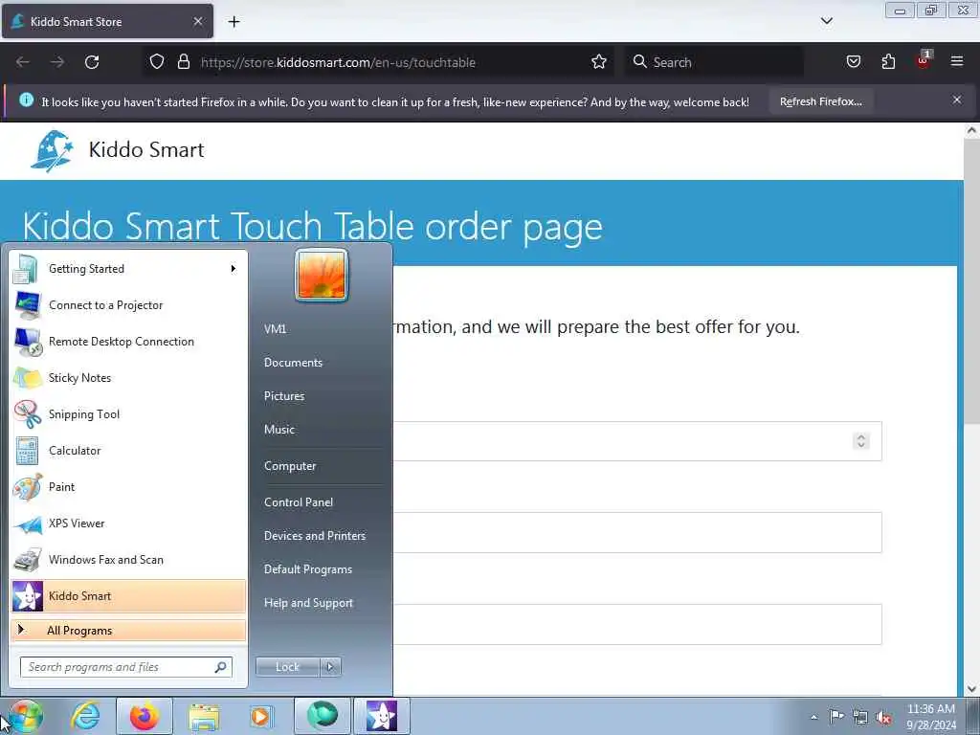Open Default Programs
Viewport: 980px width, 735px height.
308,569
